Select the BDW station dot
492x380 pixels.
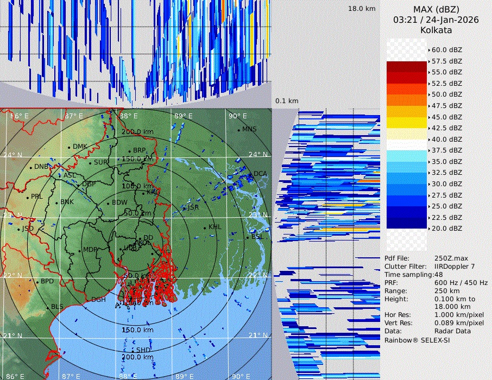point(108,203)
